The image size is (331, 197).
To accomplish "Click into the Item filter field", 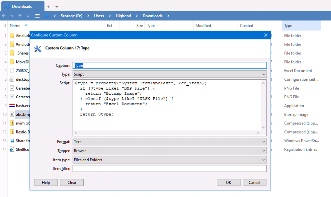I will pos(169,169).
